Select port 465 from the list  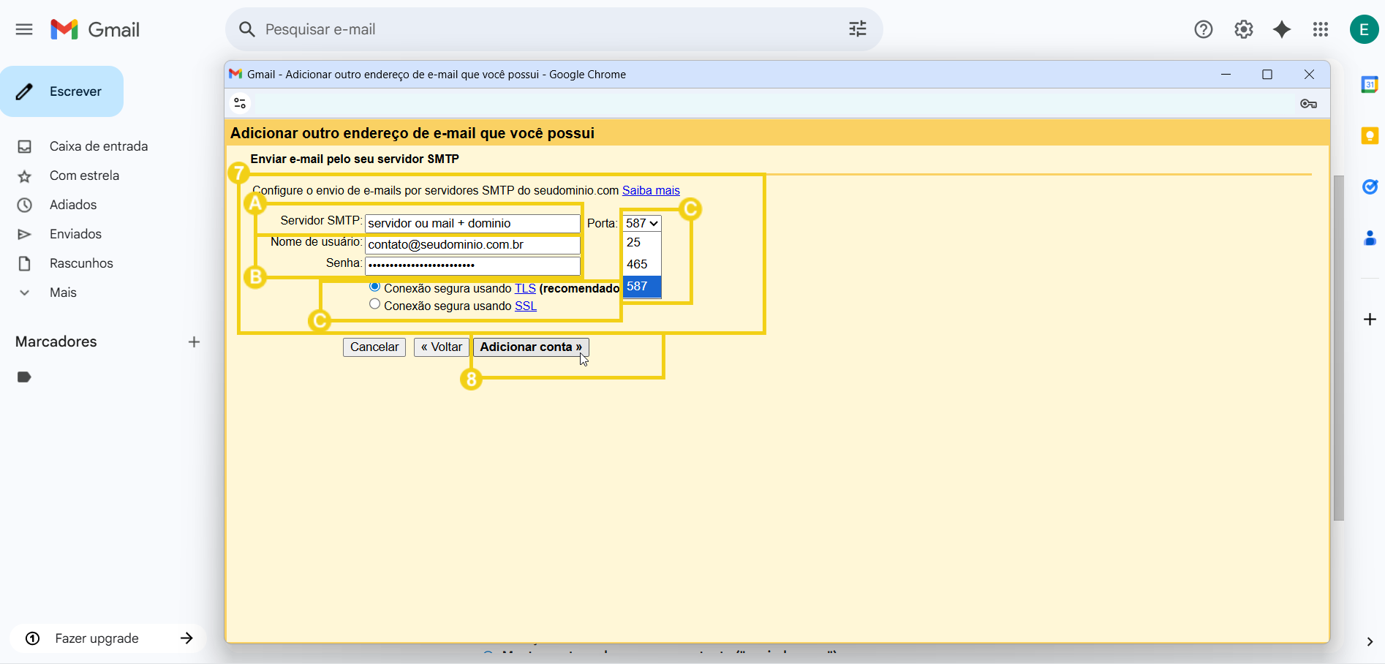[x=642, y=265]
